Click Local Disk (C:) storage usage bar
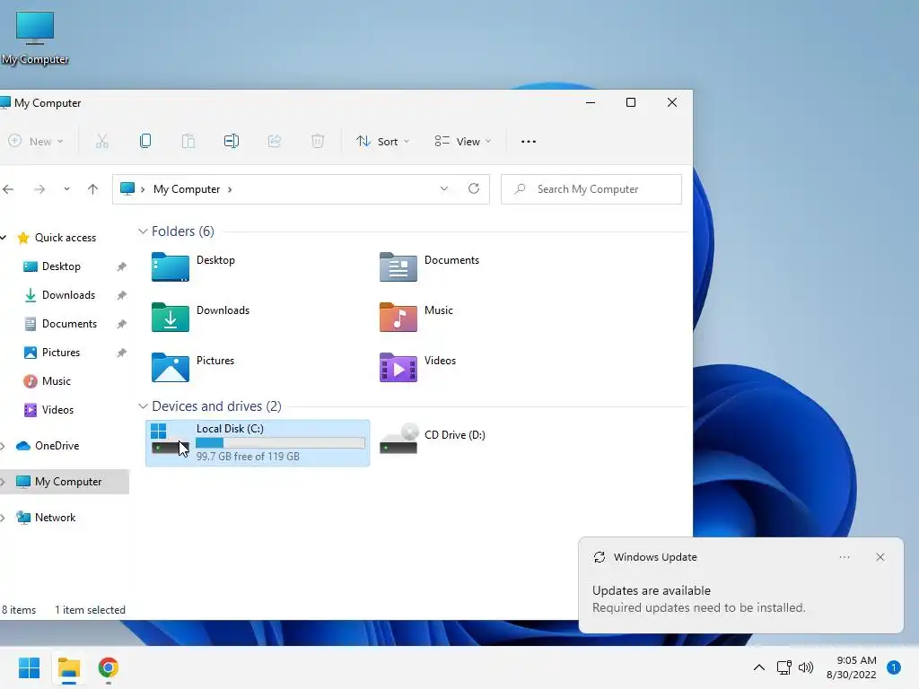The height and width of the screenshot is (689, 919). 280,443
